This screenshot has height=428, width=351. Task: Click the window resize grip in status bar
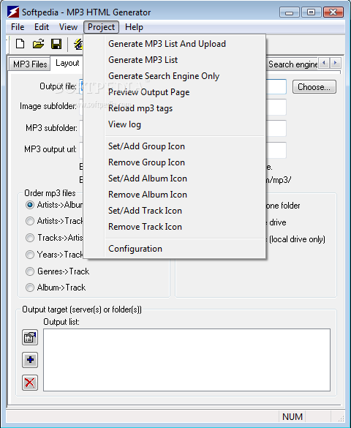tap(341, 418)
